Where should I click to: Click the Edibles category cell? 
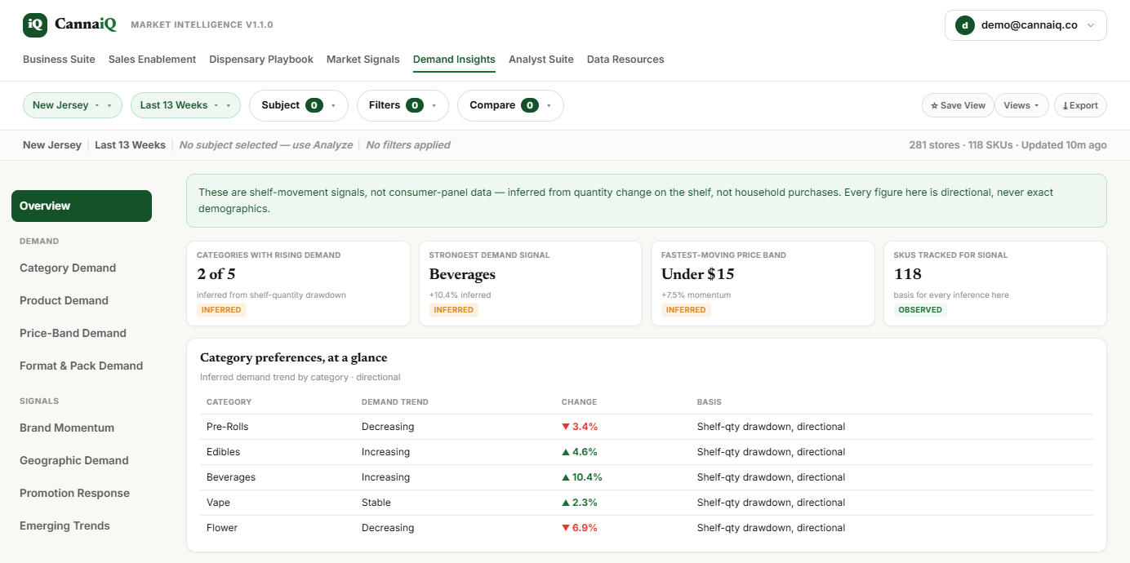[223, 452]
